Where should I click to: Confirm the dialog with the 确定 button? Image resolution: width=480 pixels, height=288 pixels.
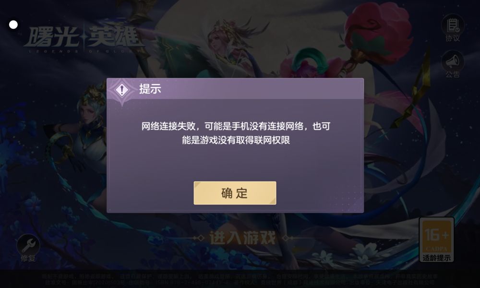235,193
